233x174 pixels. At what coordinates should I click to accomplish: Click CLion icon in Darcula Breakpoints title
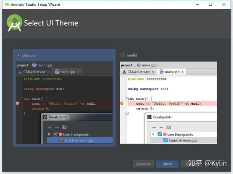click(x=45, y=117)
